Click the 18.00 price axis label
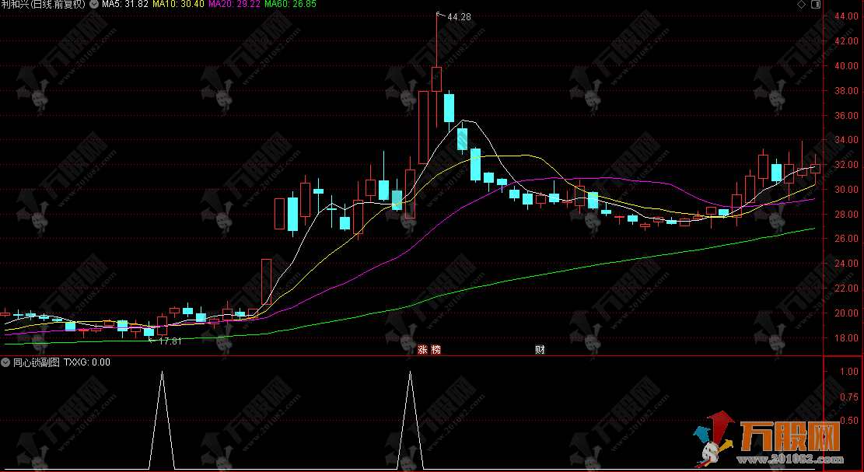Image resolution: width=864 pixels, height=472 pixels. 846,338
